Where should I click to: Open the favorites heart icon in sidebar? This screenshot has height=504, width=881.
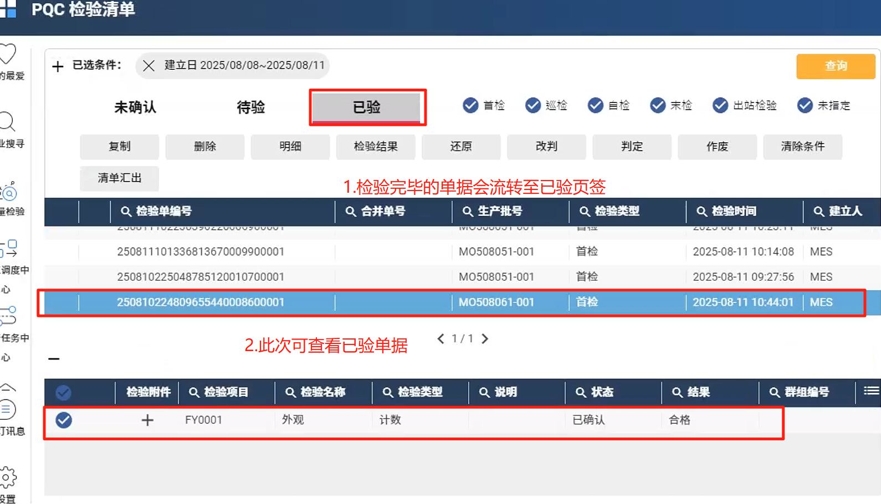pyautogui.click(x=8, y=54)
